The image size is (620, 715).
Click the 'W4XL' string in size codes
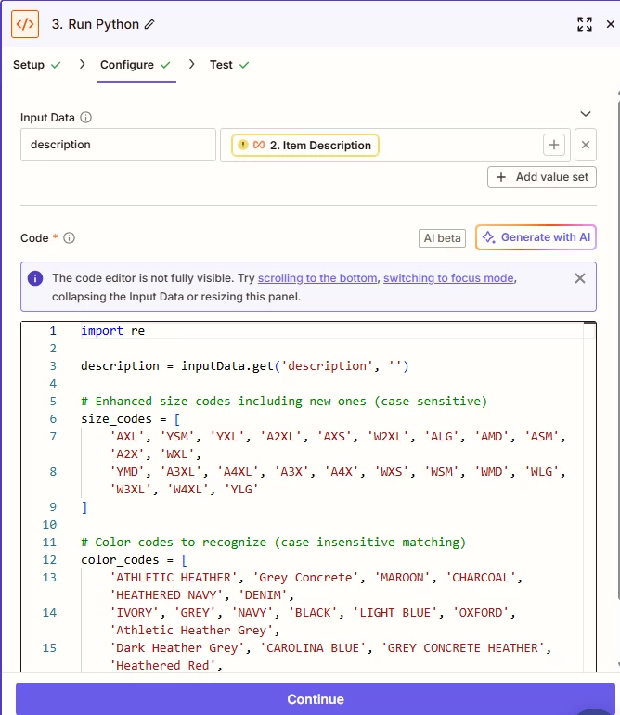[187, 490]
